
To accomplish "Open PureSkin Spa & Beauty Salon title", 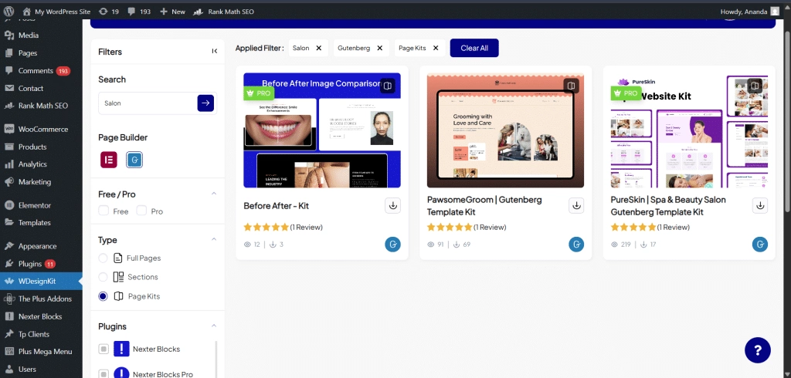I will 668,206.
